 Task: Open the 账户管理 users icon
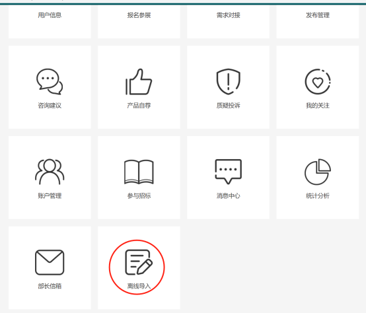(50, 172)
